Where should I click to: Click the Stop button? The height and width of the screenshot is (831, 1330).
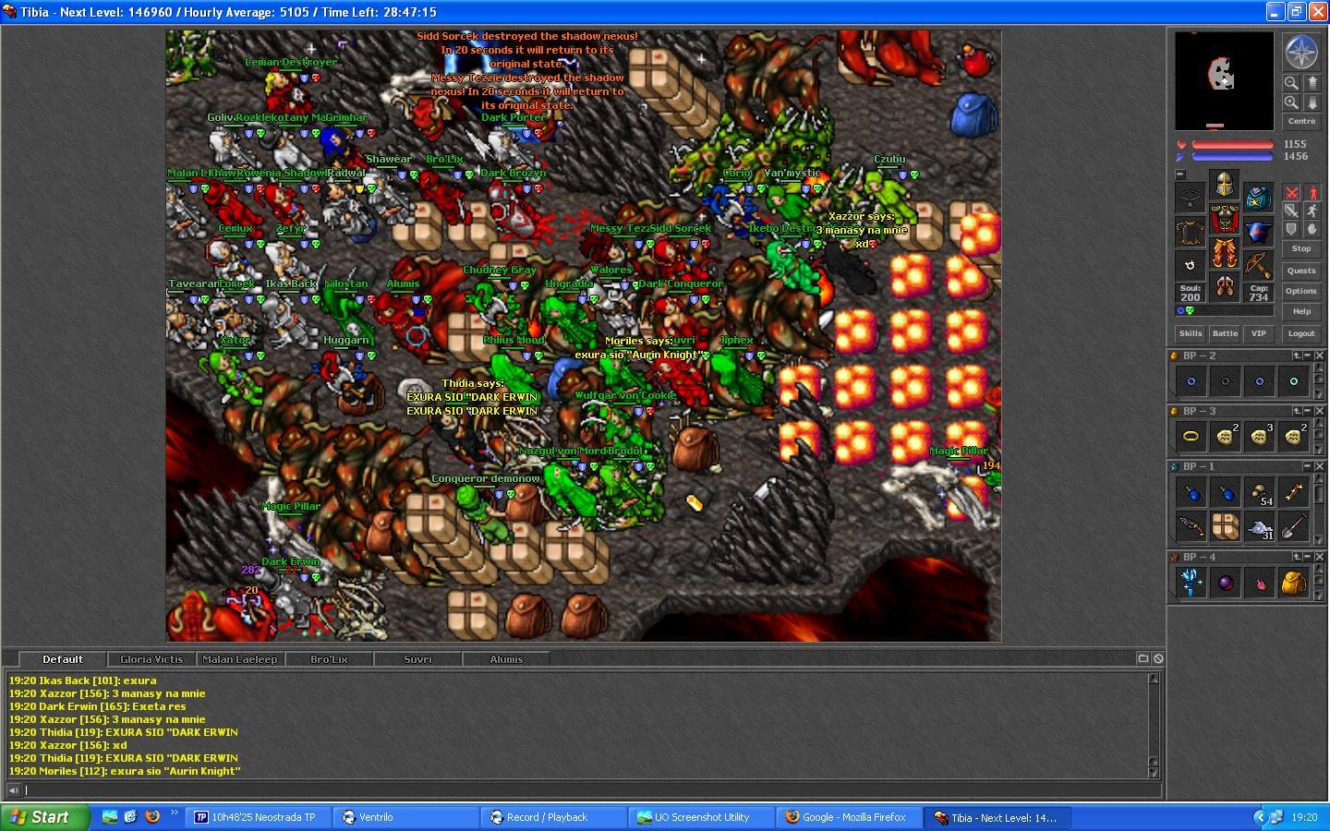pos(1301,248)
